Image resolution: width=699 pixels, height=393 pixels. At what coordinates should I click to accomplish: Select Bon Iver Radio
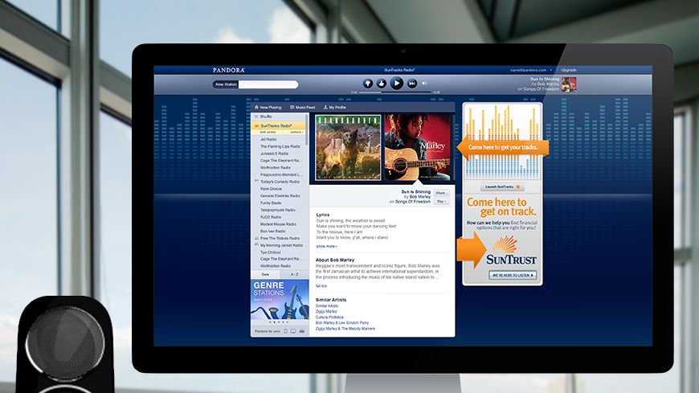click(x=273, y=231)
